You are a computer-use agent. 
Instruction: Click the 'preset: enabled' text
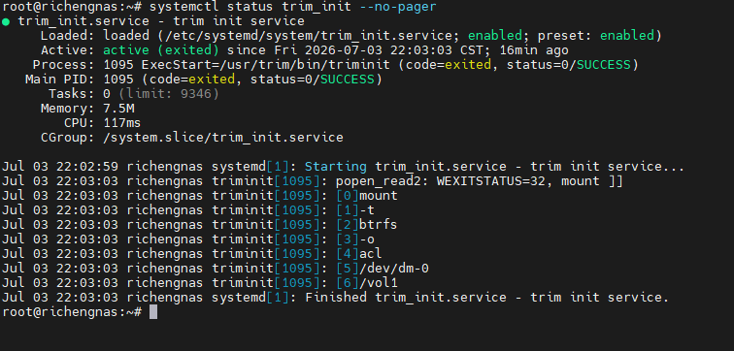coord(596,36)
